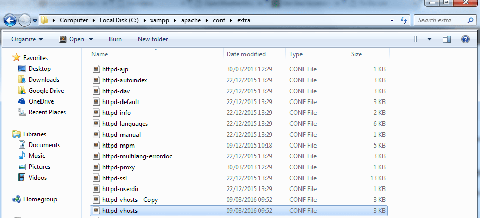Select Google Drive in Favorites
Screen dimensions: 480x218
click(x=46, y=91)
